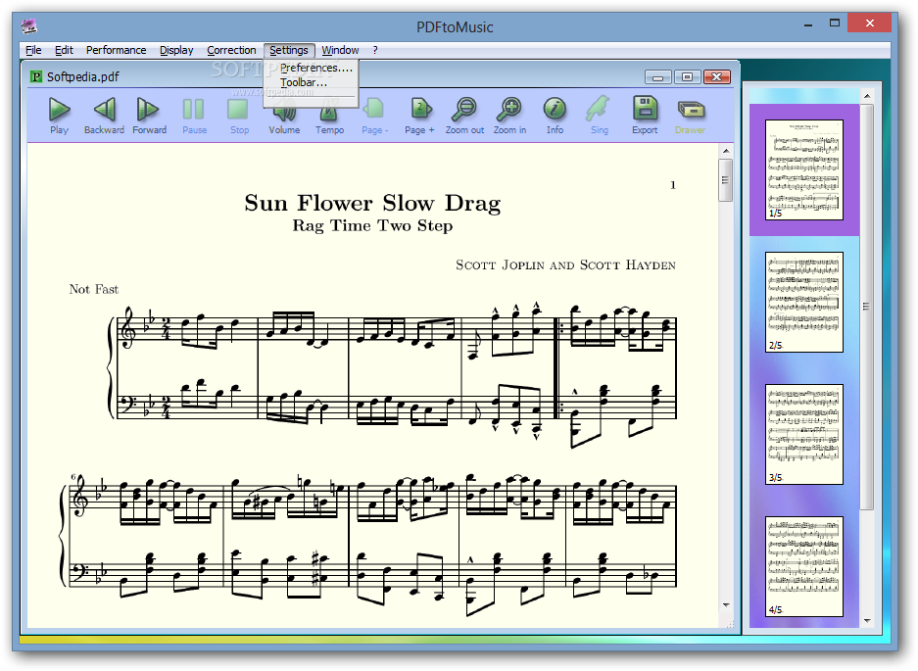Click score view scrollbar up arrow
This screenshot has height=671, width=918.
[x=726, y=151]
